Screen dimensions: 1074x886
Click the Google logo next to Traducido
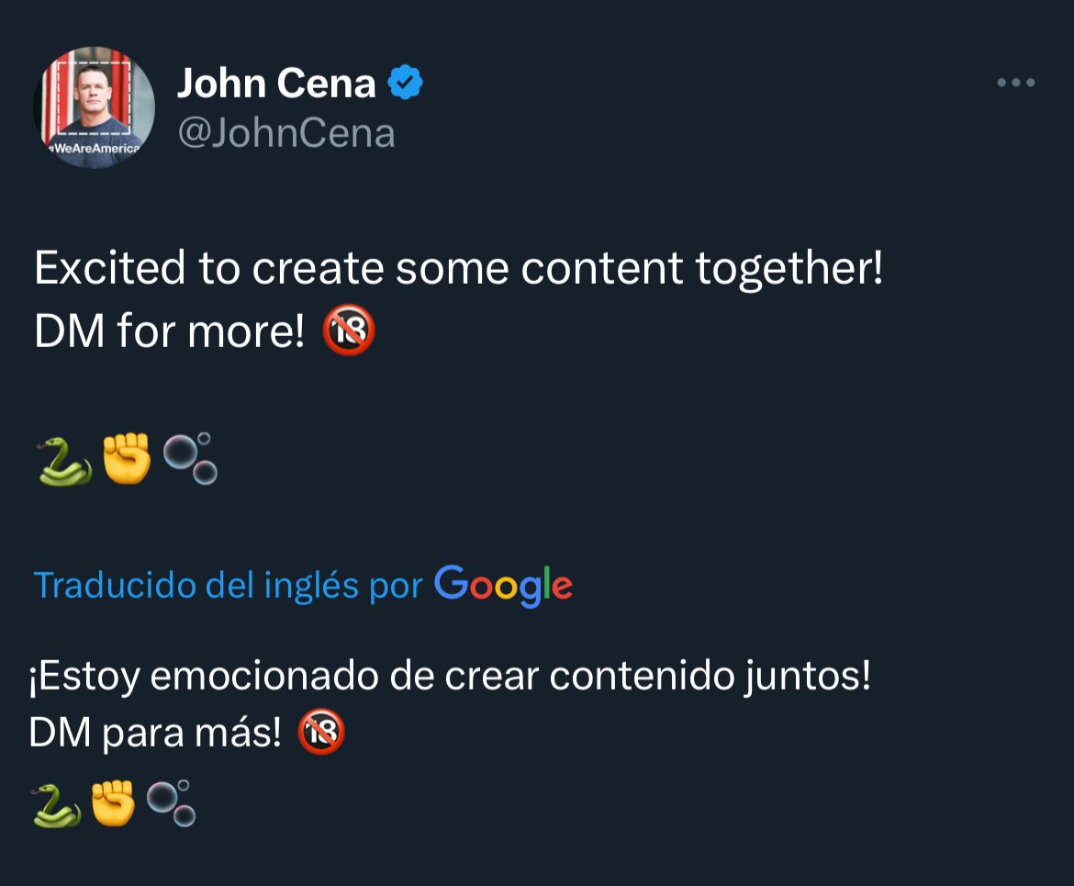503,585
